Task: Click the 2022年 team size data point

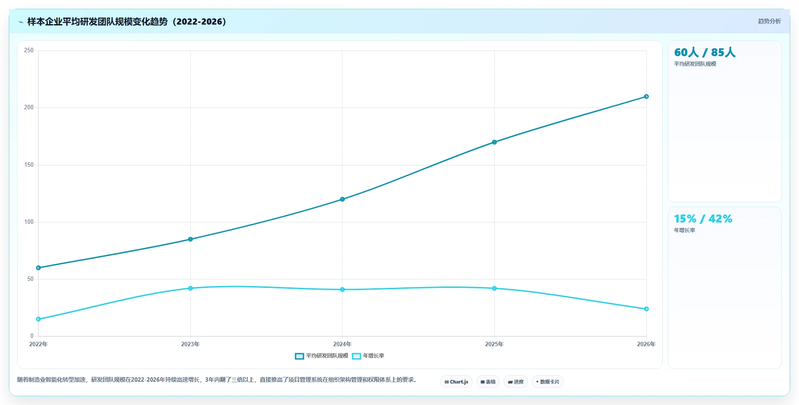Action: point(39,268)
